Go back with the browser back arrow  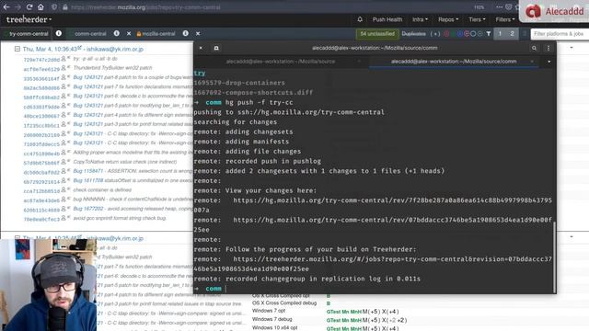coord(6,7)
